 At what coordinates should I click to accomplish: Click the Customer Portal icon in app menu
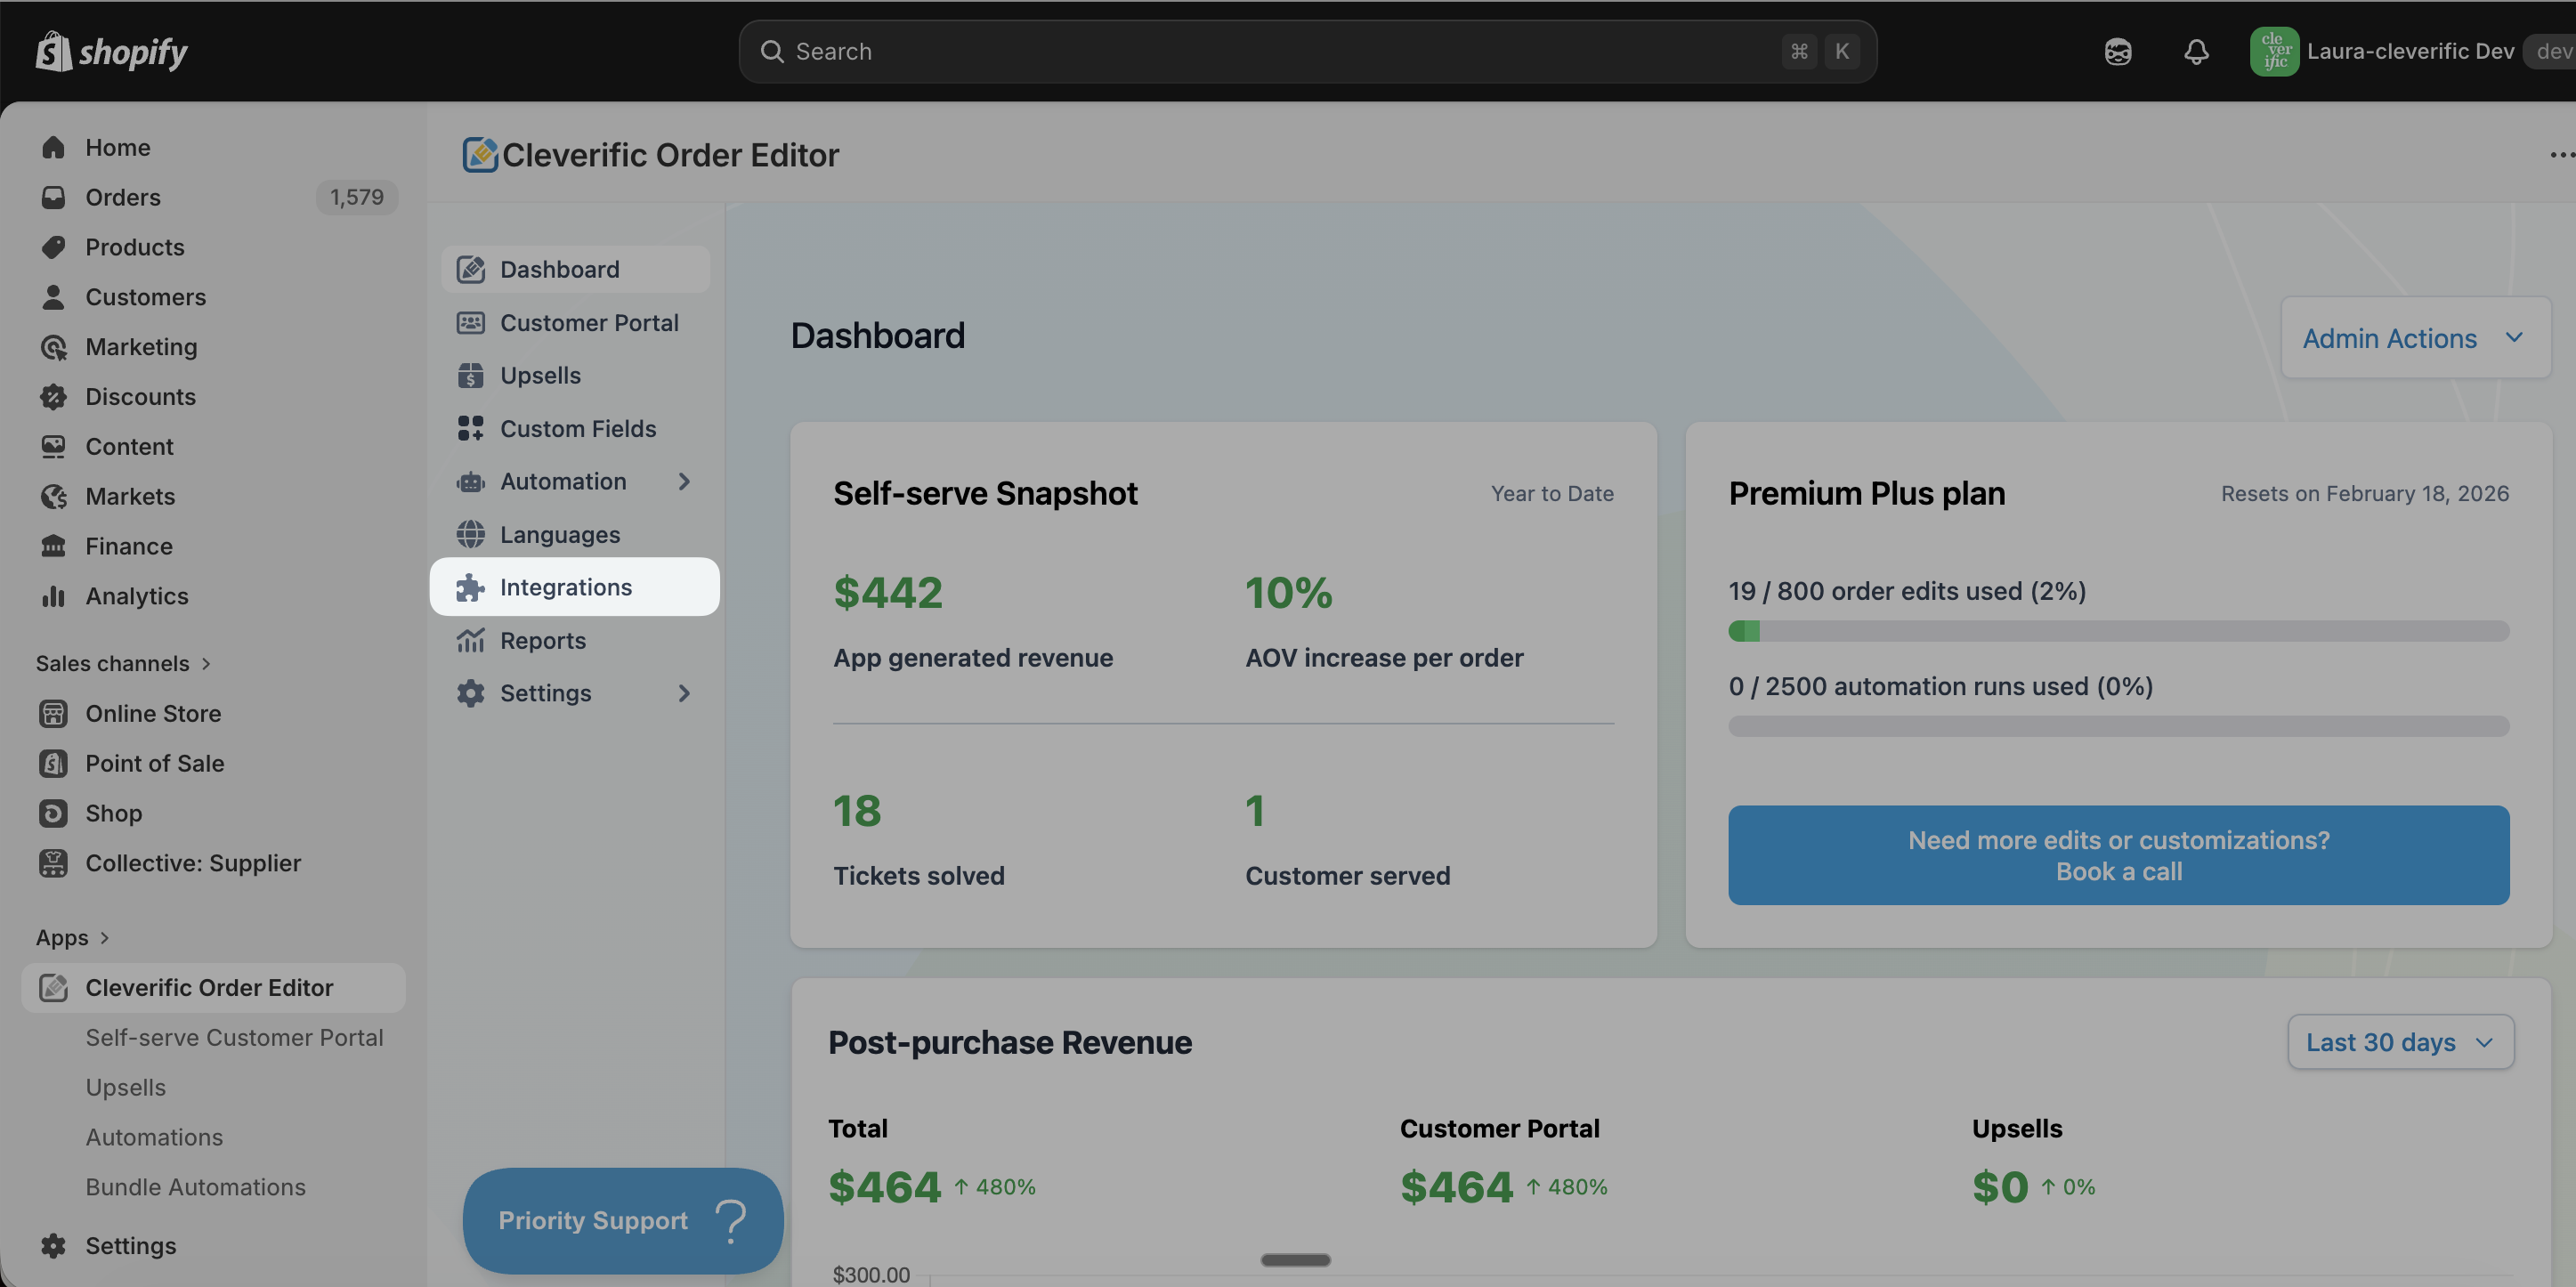click(470, 322)
